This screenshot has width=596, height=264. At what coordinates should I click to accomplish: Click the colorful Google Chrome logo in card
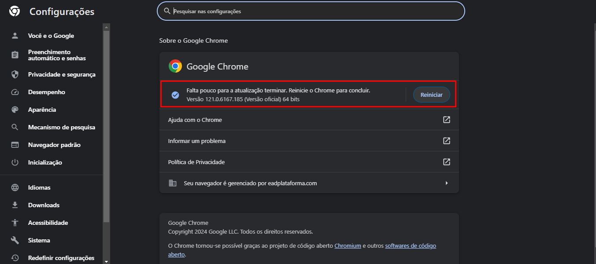tap(175, 66)
